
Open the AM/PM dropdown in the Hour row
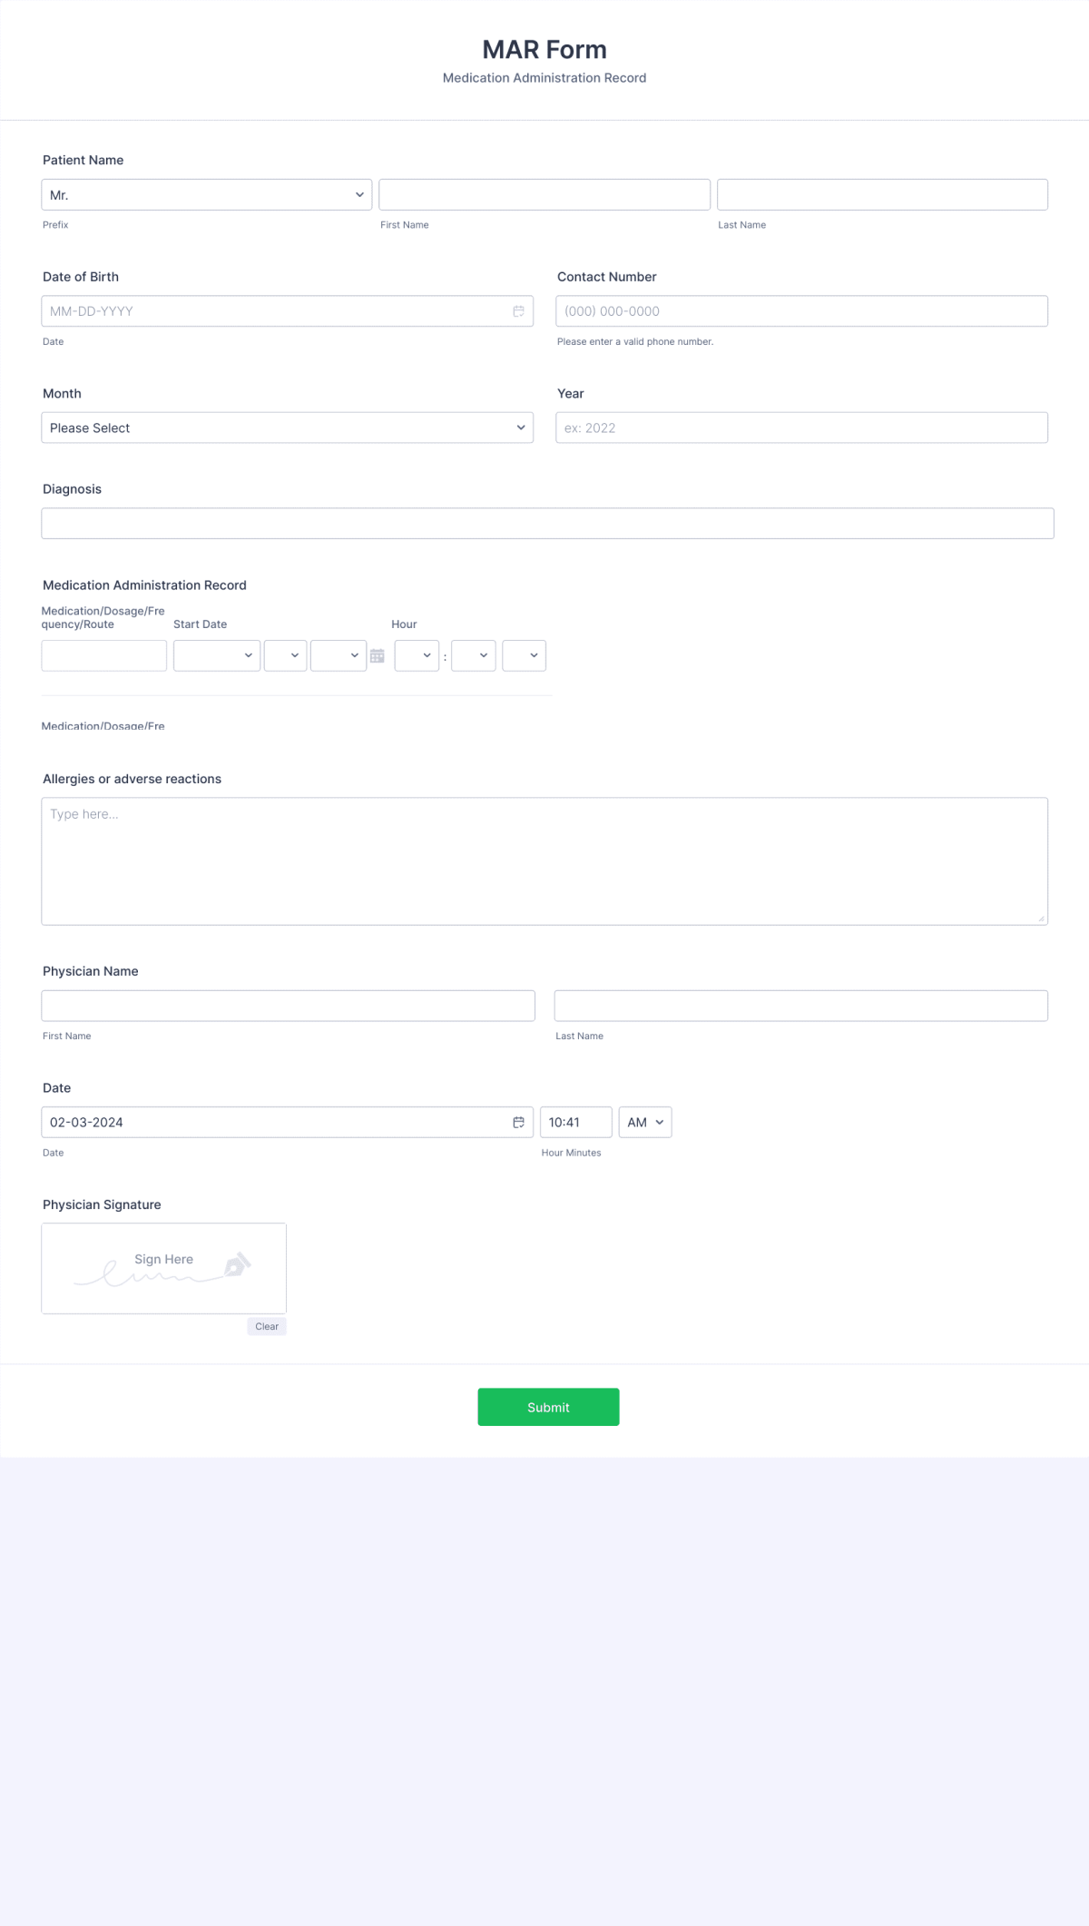tap(525, 655)
